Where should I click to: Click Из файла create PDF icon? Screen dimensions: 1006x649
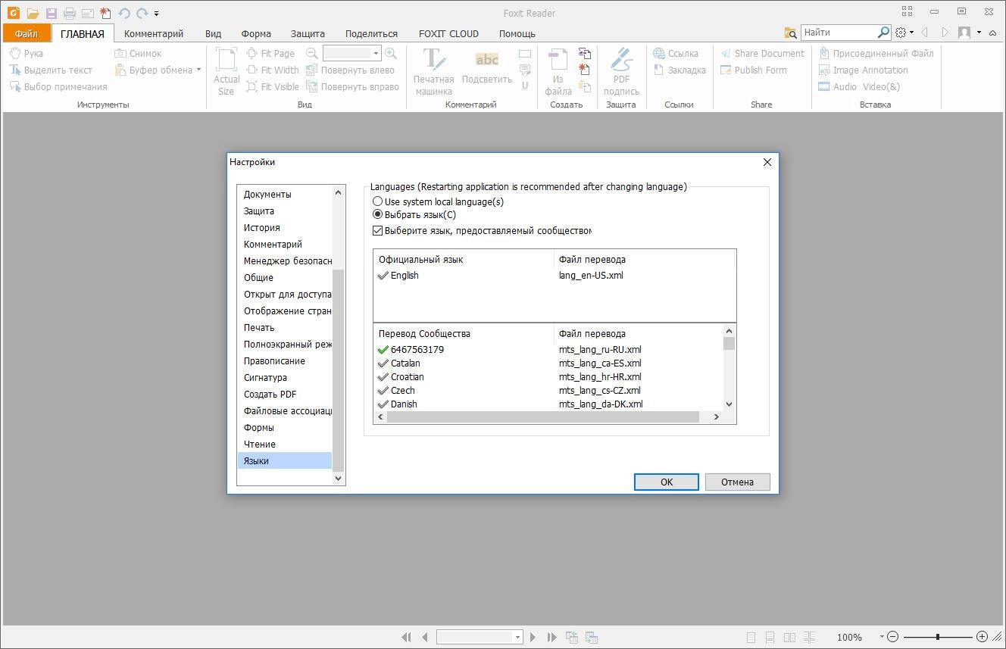[x=558, y=72]
